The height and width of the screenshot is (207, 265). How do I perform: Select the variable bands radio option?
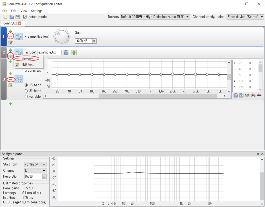click(26, 97)
